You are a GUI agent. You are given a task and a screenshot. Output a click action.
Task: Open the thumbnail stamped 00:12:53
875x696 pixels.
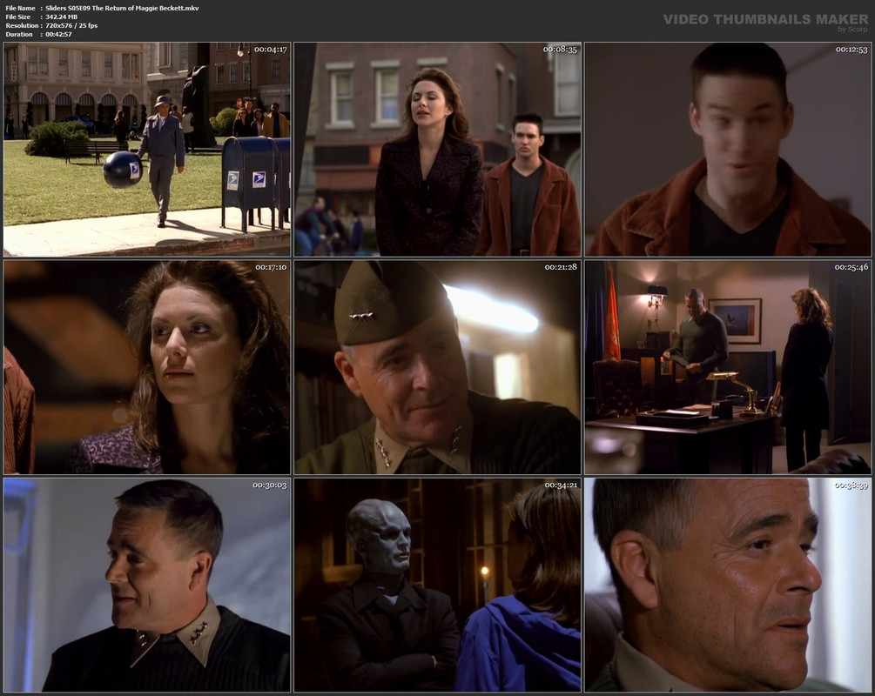coord(728,150)
